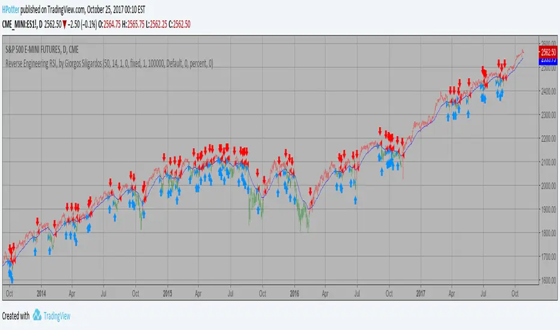Select the 2016 year label on time axis

point(294,293)
